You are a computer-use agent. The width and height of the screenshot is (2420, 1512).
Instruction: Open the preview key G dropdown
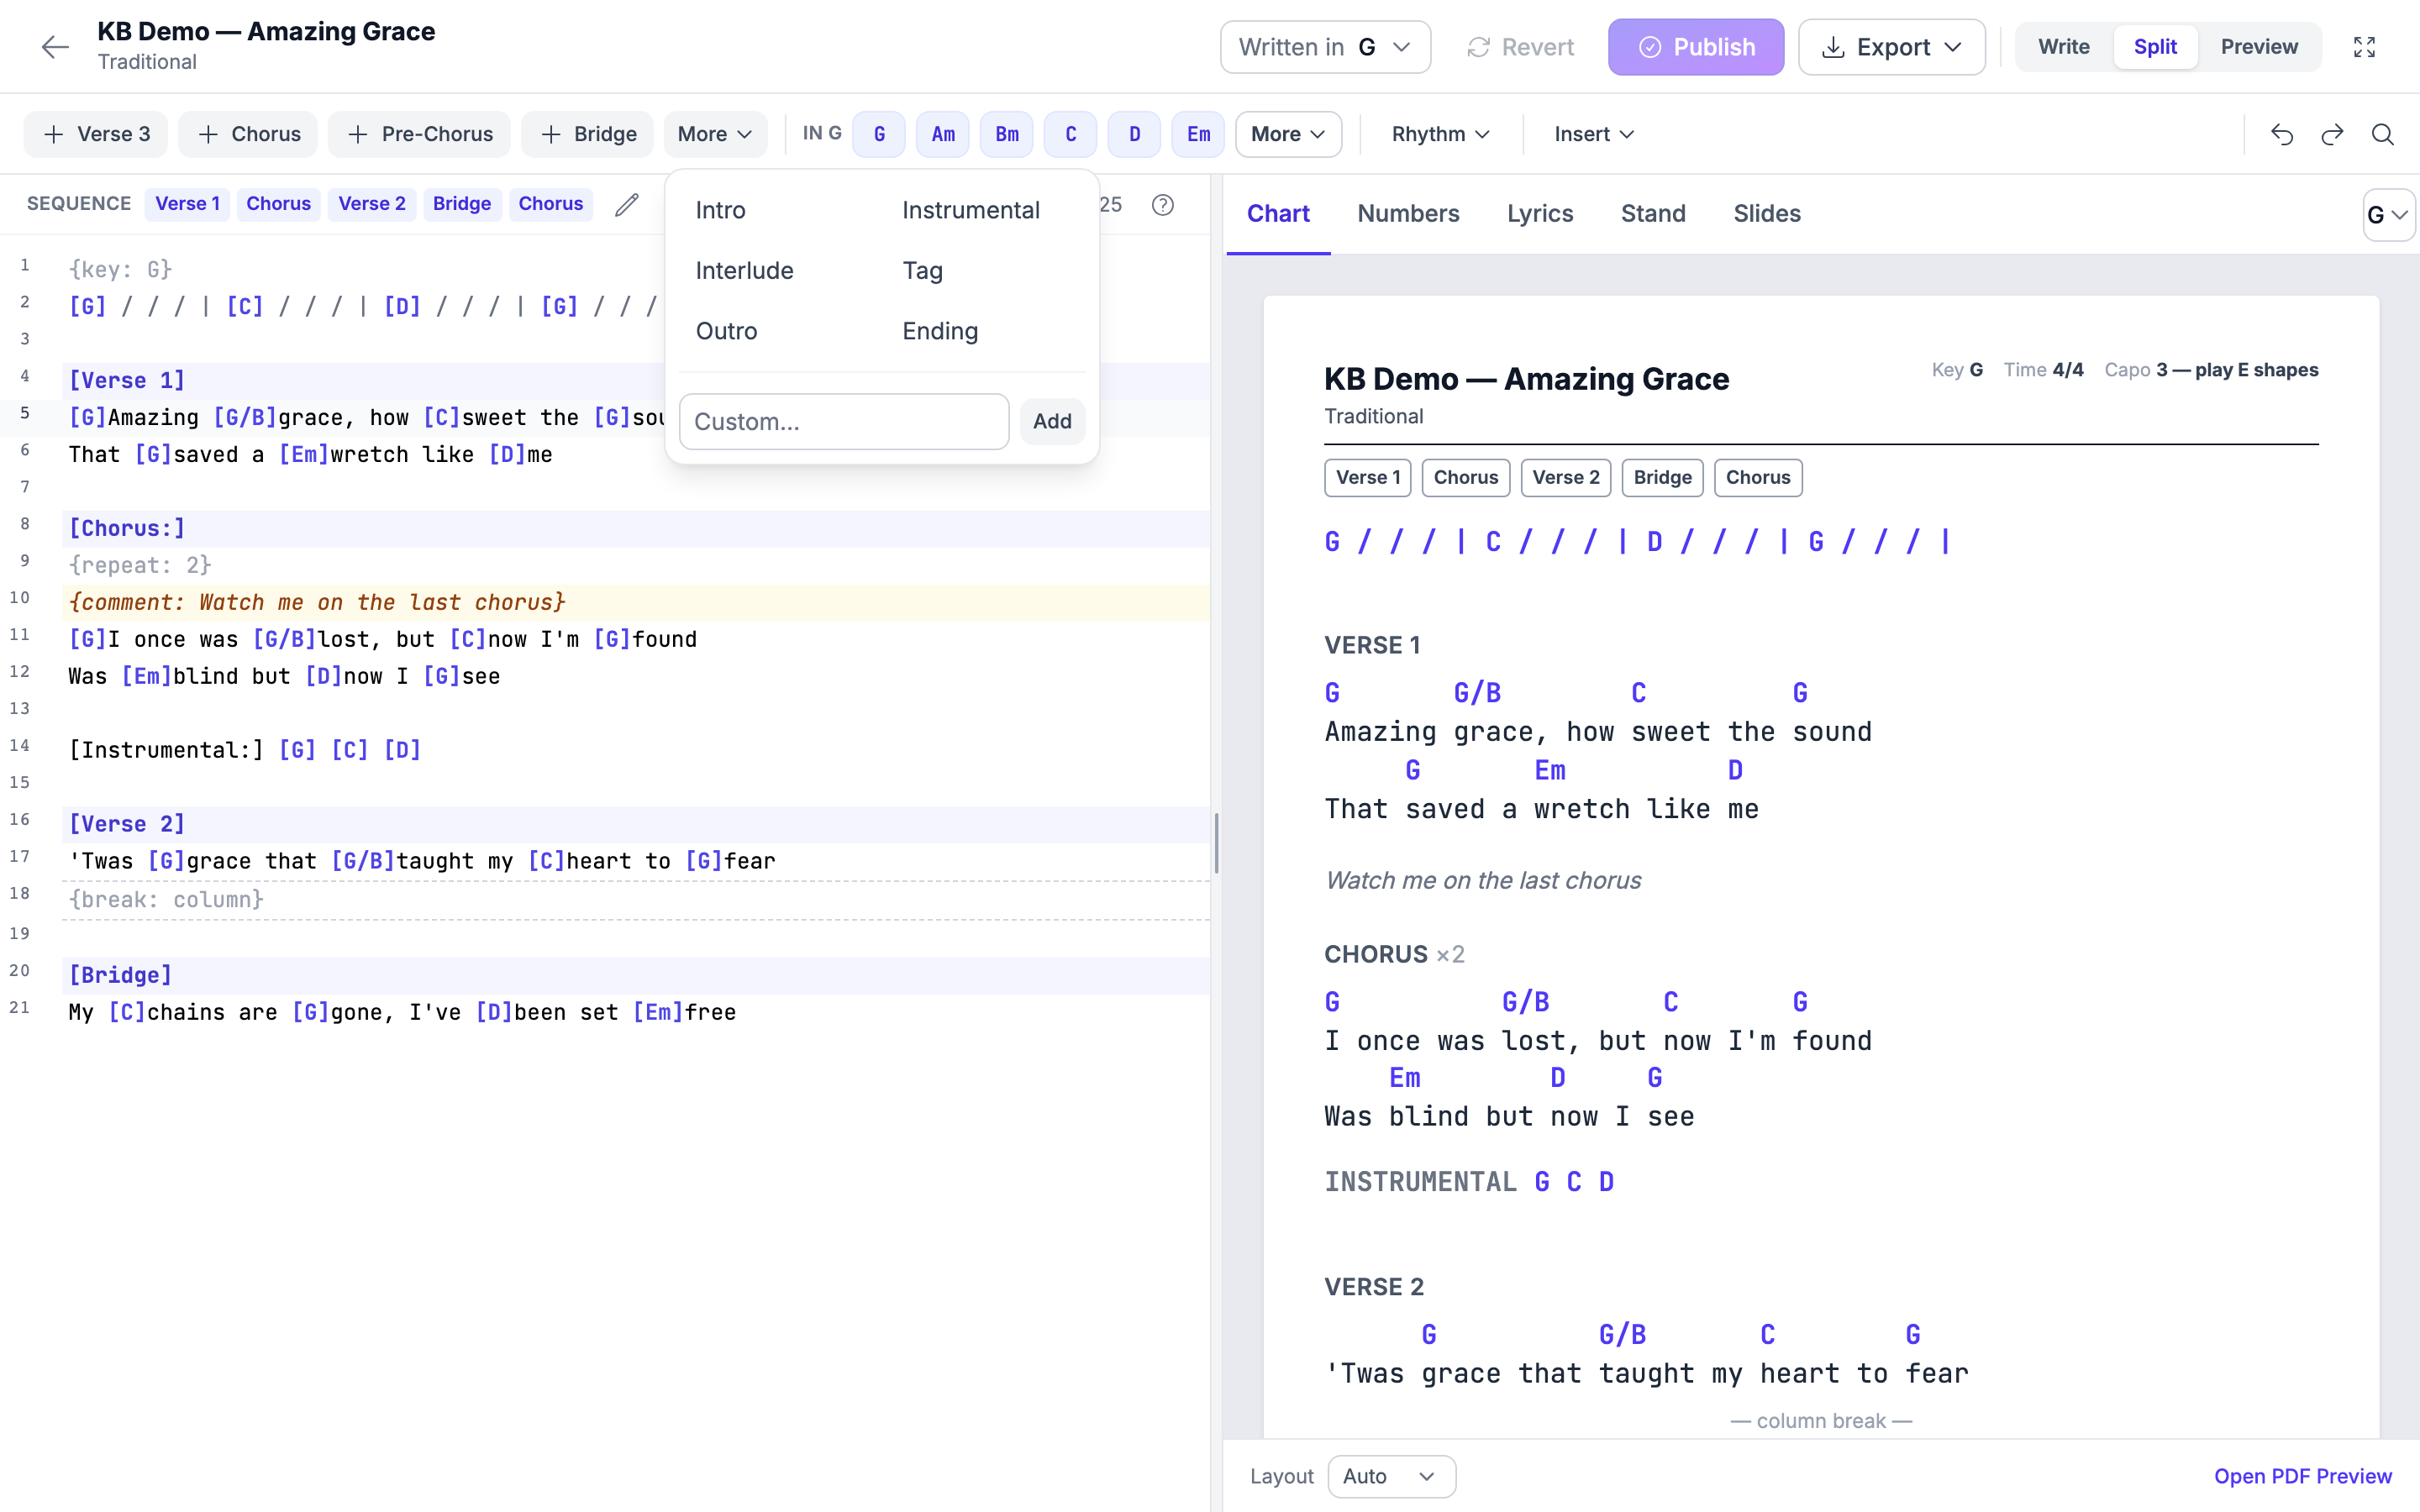click(x=2388, y=215)
